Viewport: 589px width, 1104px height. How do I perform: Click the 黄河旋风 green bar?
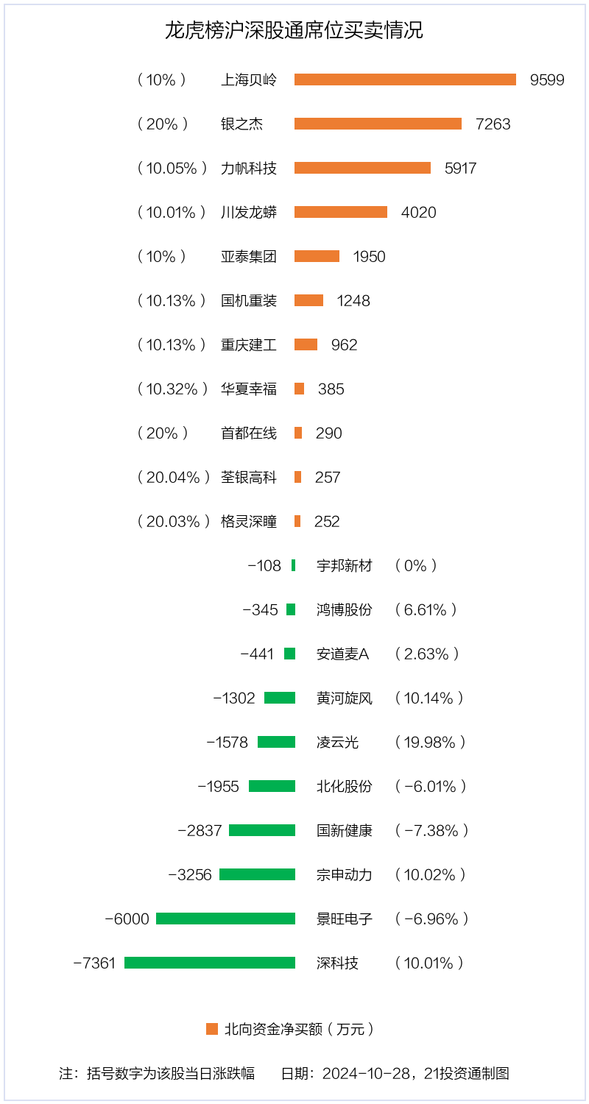(x=280, y=698)
